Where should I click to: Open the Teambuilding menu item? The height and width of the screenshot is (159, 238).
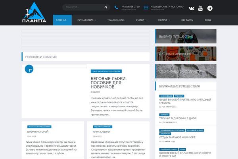click(116, 20)
